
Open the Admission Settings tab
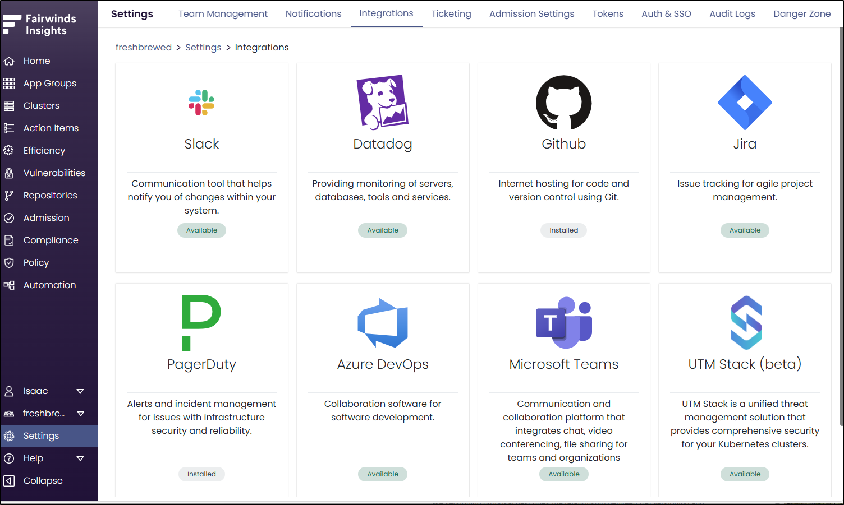click(x=531, y=13)
